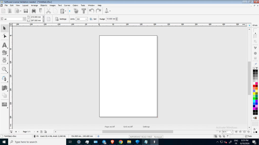Image resolution: width=259 pixels, height=145 pixels.
Task: Click the cutter plotter icon in toolbar
Action: click(40, 11)
